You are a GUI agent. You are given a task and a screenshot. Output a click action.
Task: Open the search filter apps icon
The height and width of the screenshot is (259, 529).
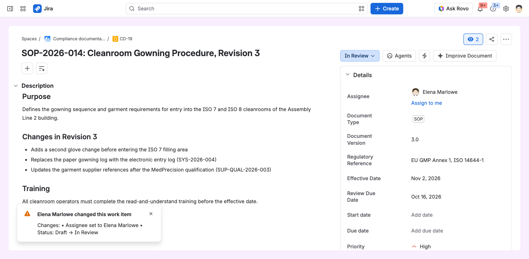point(361,9)
